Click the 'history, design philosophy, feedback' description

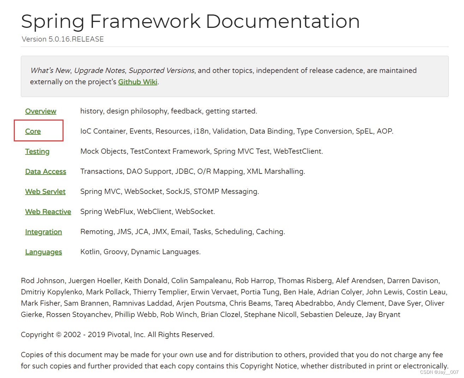169,111
